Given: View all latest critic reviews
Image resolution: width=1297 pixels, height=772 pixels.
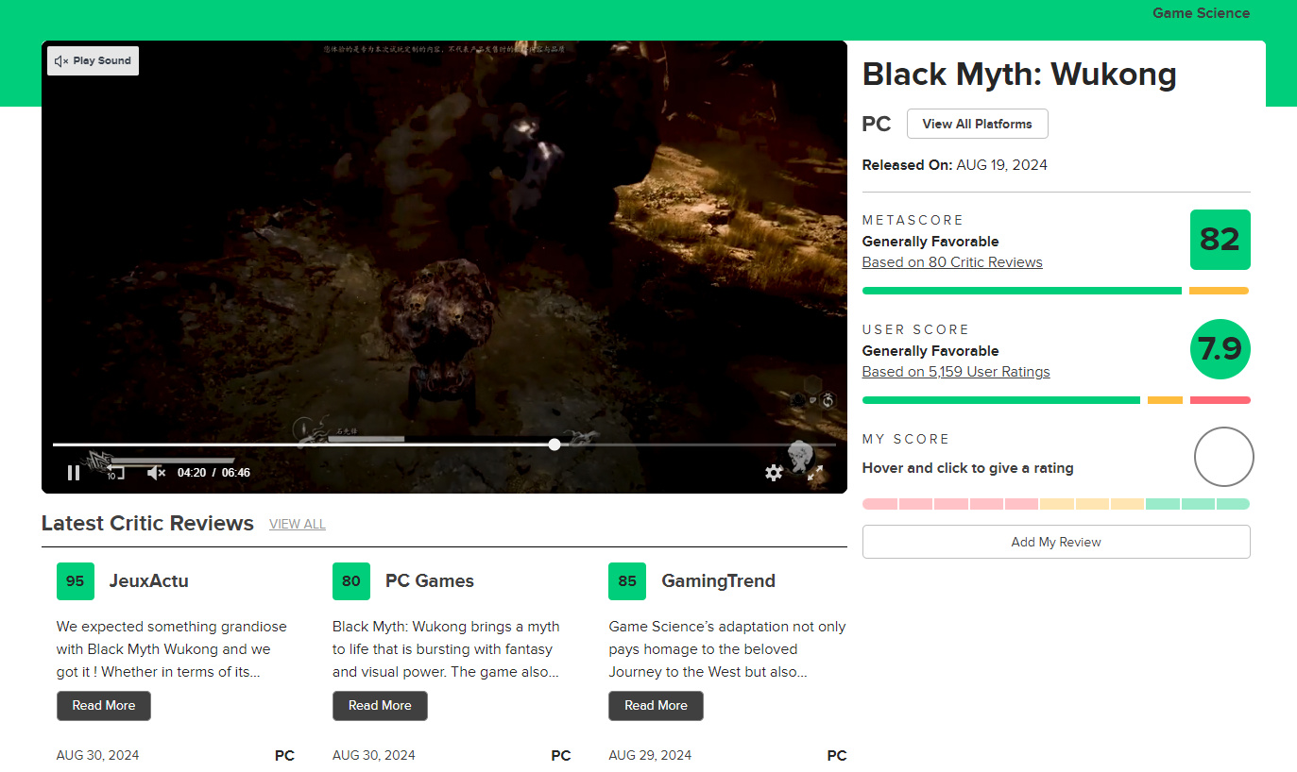Looking at the screenshot, I should pyautogui.click(x=298, y=524).
